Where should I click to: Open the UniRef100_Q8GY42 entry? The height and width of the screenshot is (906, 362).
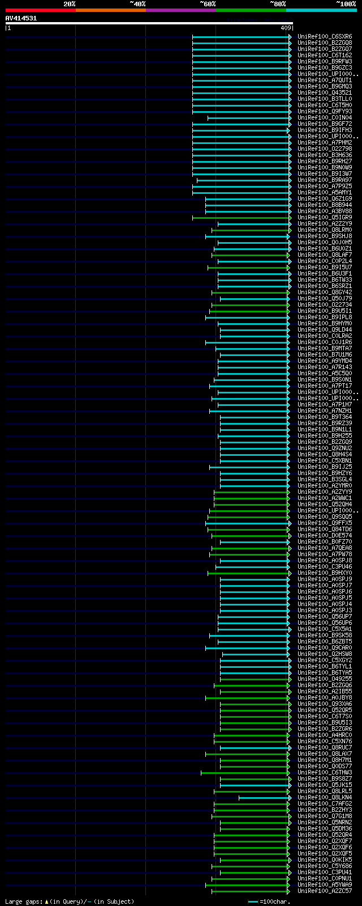(x=325, y=293)
